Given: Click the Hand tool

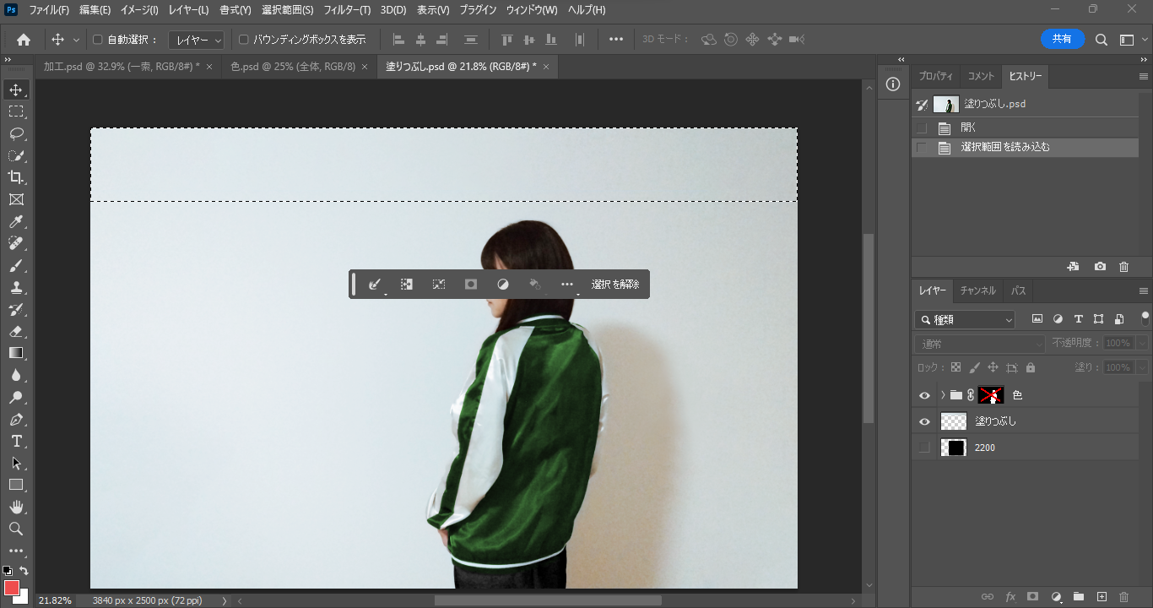Looking at the screenshot, I should pos(16,507).
